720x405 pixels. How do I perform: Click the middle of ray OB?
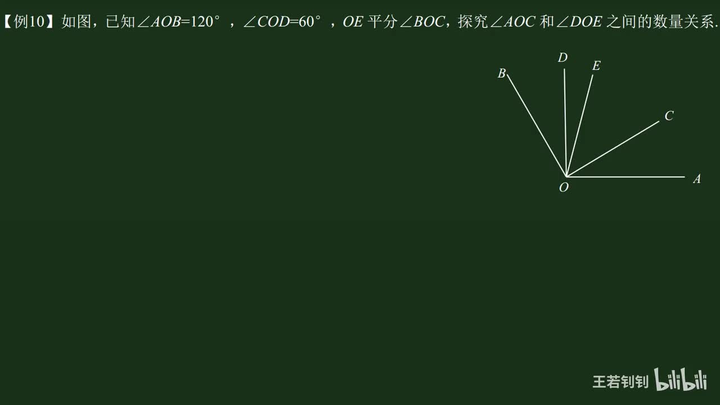click(537, 125)
